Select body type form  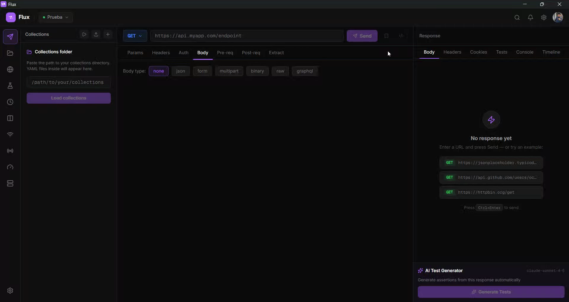(x=202, y=71)
